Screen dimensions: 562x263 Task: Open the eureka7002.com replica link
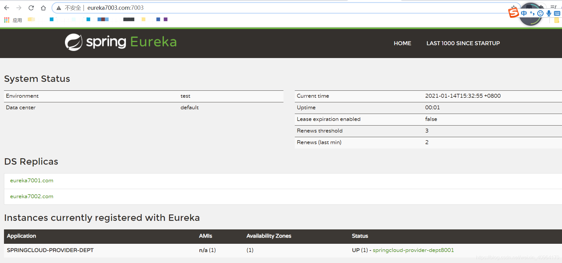click(32, 196)
